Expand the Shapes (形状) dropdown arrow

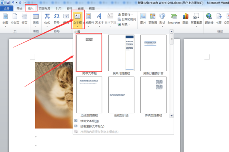tap(162, 26)
